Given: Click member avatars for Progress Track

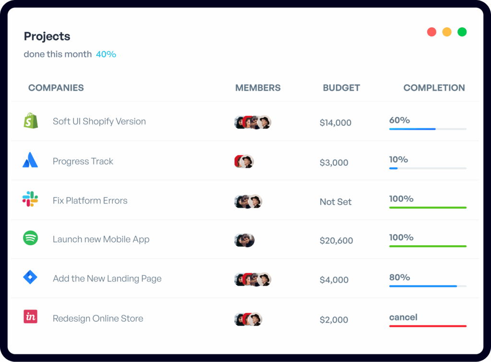Looking at the screenshot, I should (x=244, y=161).
